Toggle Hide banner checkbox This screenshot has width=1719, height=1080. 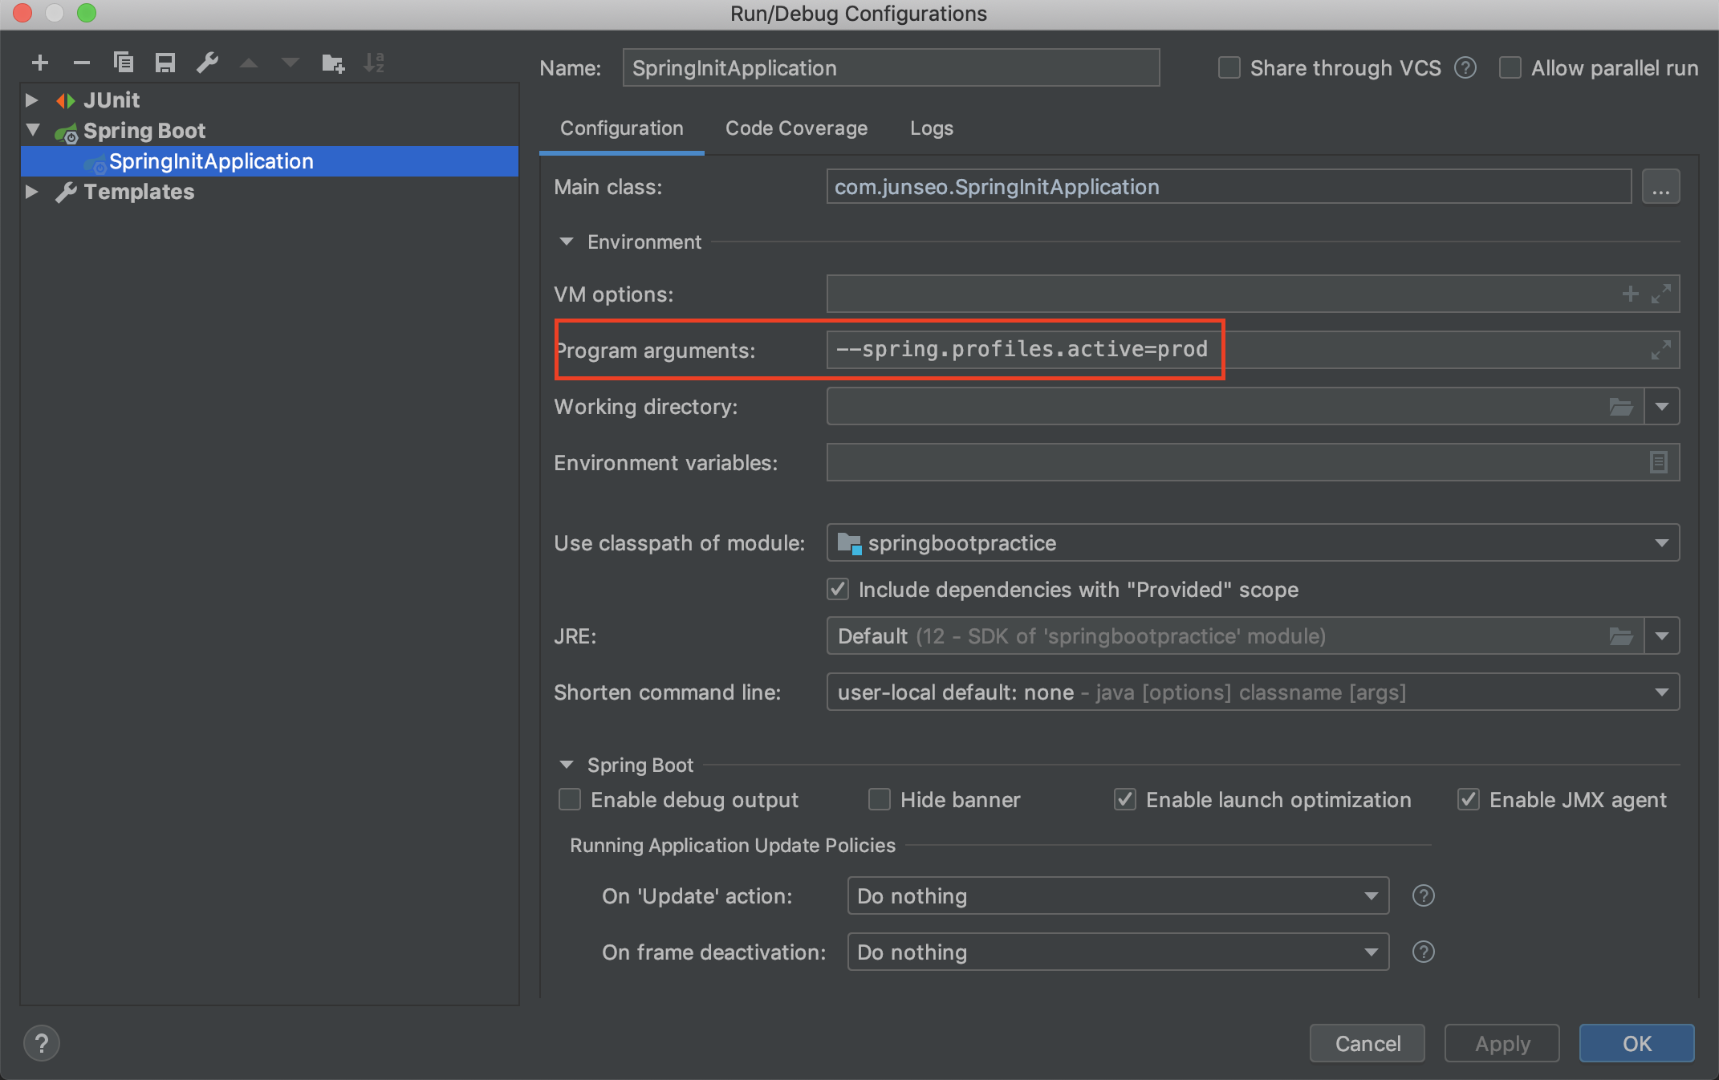pos(880,800)
